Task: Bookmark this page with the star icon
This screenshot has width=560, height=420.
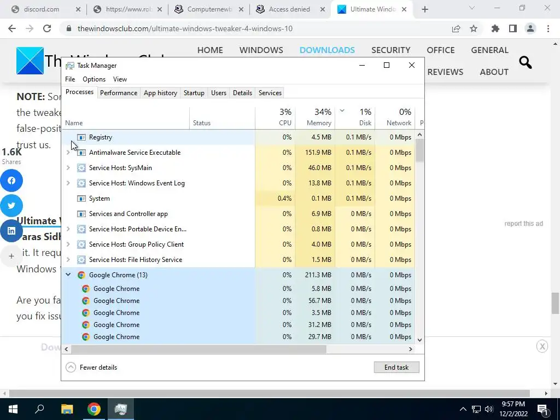Action: 474,28
